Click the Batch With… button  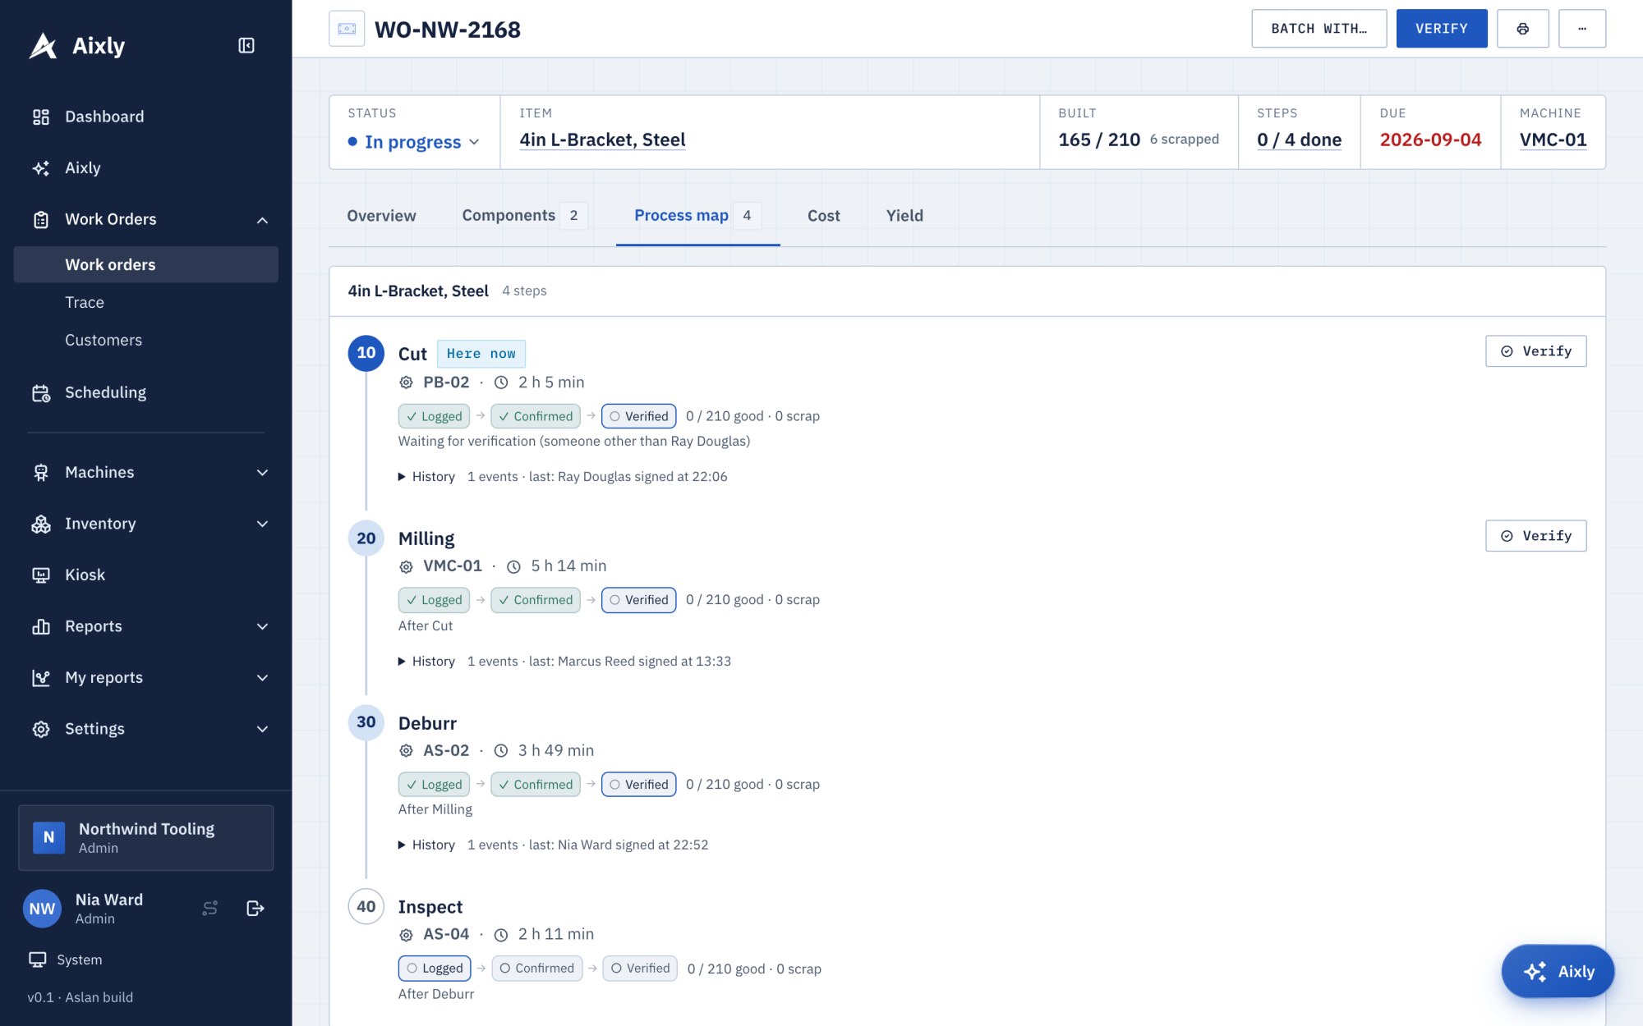pyautogui.click(x=1319, y=29)
